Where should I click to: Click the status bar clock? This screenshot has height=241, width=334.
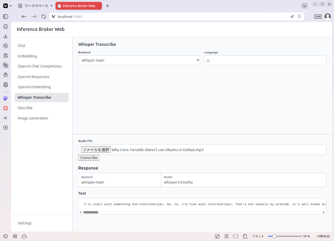tap(323, 236)
